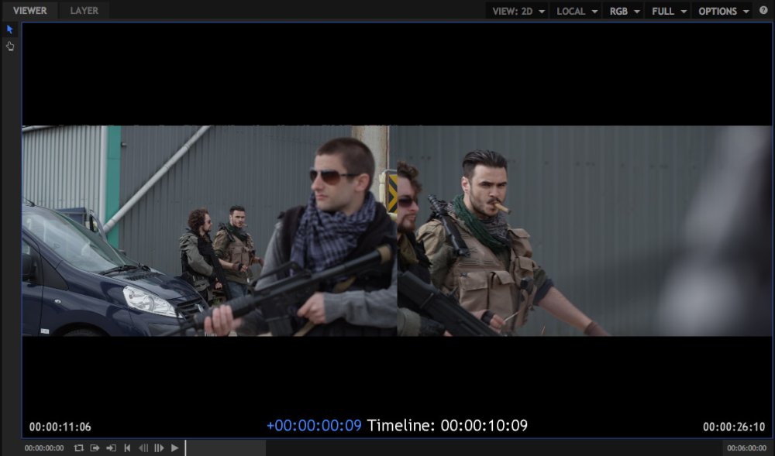This screenshot has width=775, height=456.
Task: Click the blue offset +00:00:00:09 text
Action: [314, 425]
